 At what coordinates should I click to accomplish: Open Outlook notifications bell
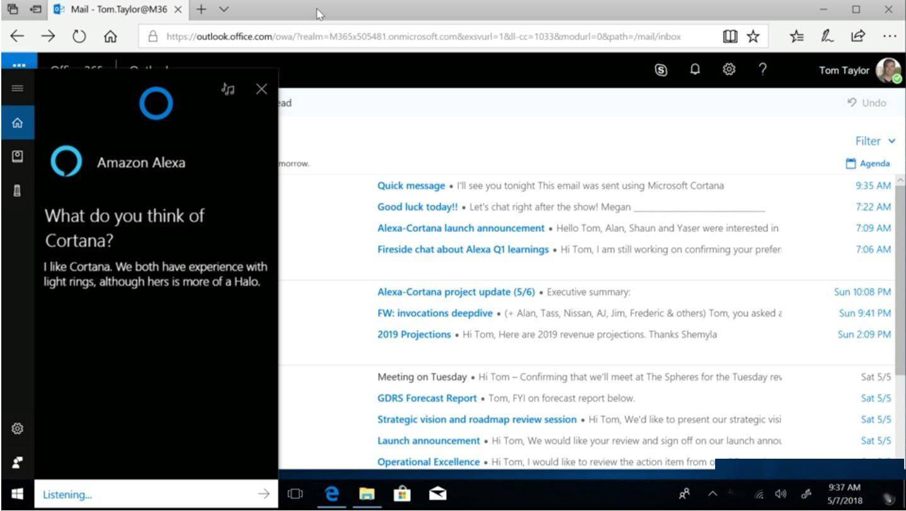click(x=694, y=70)
